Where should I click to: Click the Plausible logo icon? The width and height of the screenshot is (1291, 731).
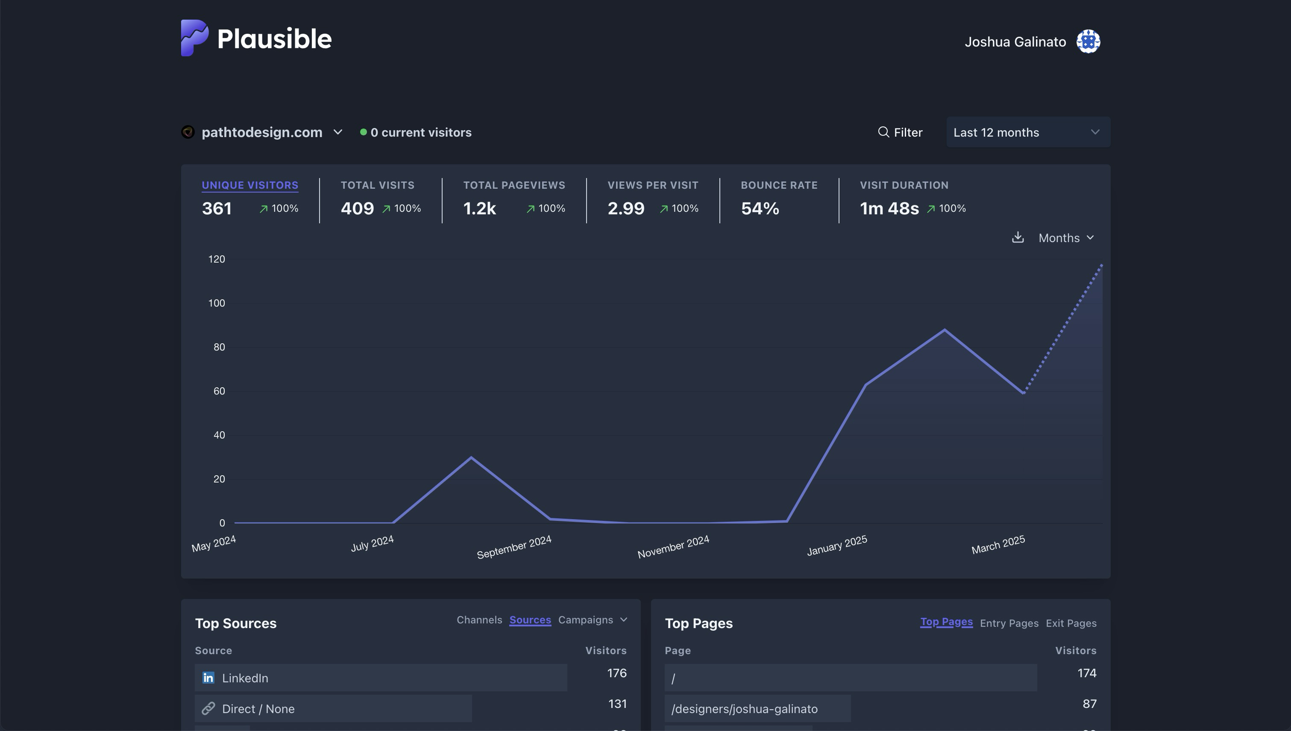pos(194,38)
